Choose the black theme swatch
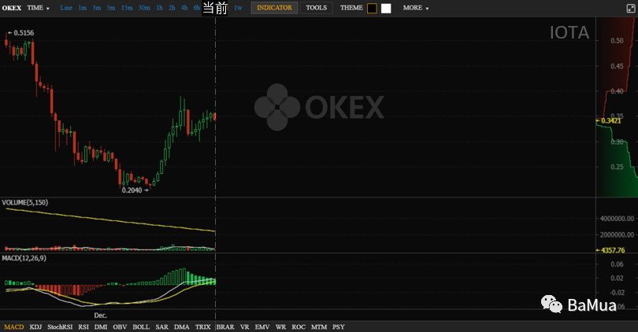The image size is (638, 332). (372, 8)
